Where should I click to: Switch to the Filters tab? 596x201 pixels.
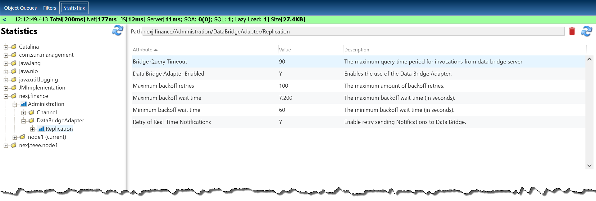coord(50,8)
